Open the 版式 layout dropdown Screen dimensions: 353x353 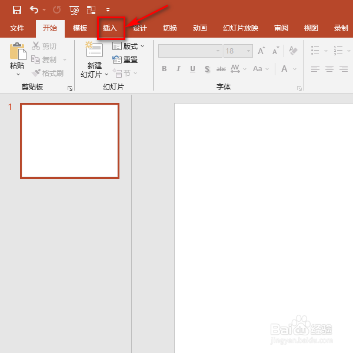tap(128, 46)
